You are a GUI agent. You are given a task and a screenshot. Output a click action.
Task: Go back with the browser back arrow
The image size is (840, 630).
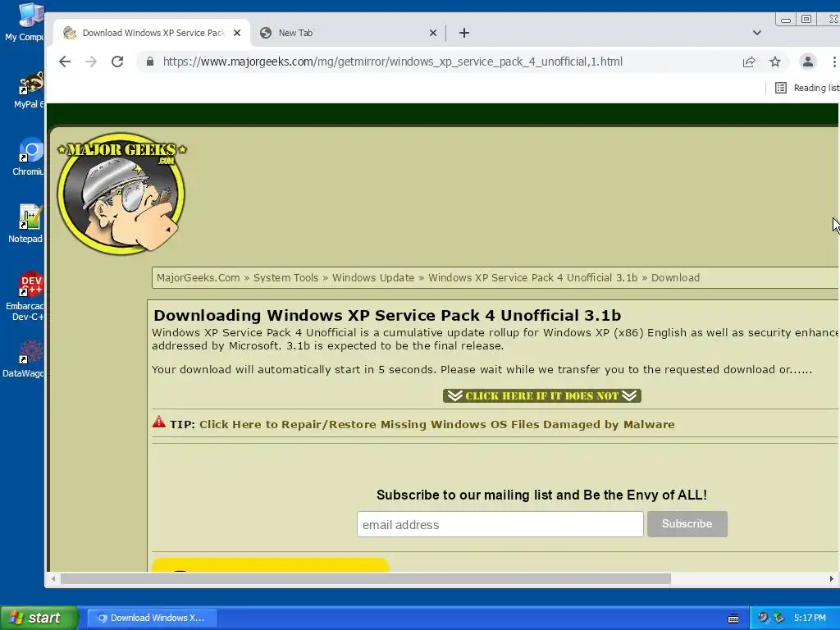click(65, 62)
